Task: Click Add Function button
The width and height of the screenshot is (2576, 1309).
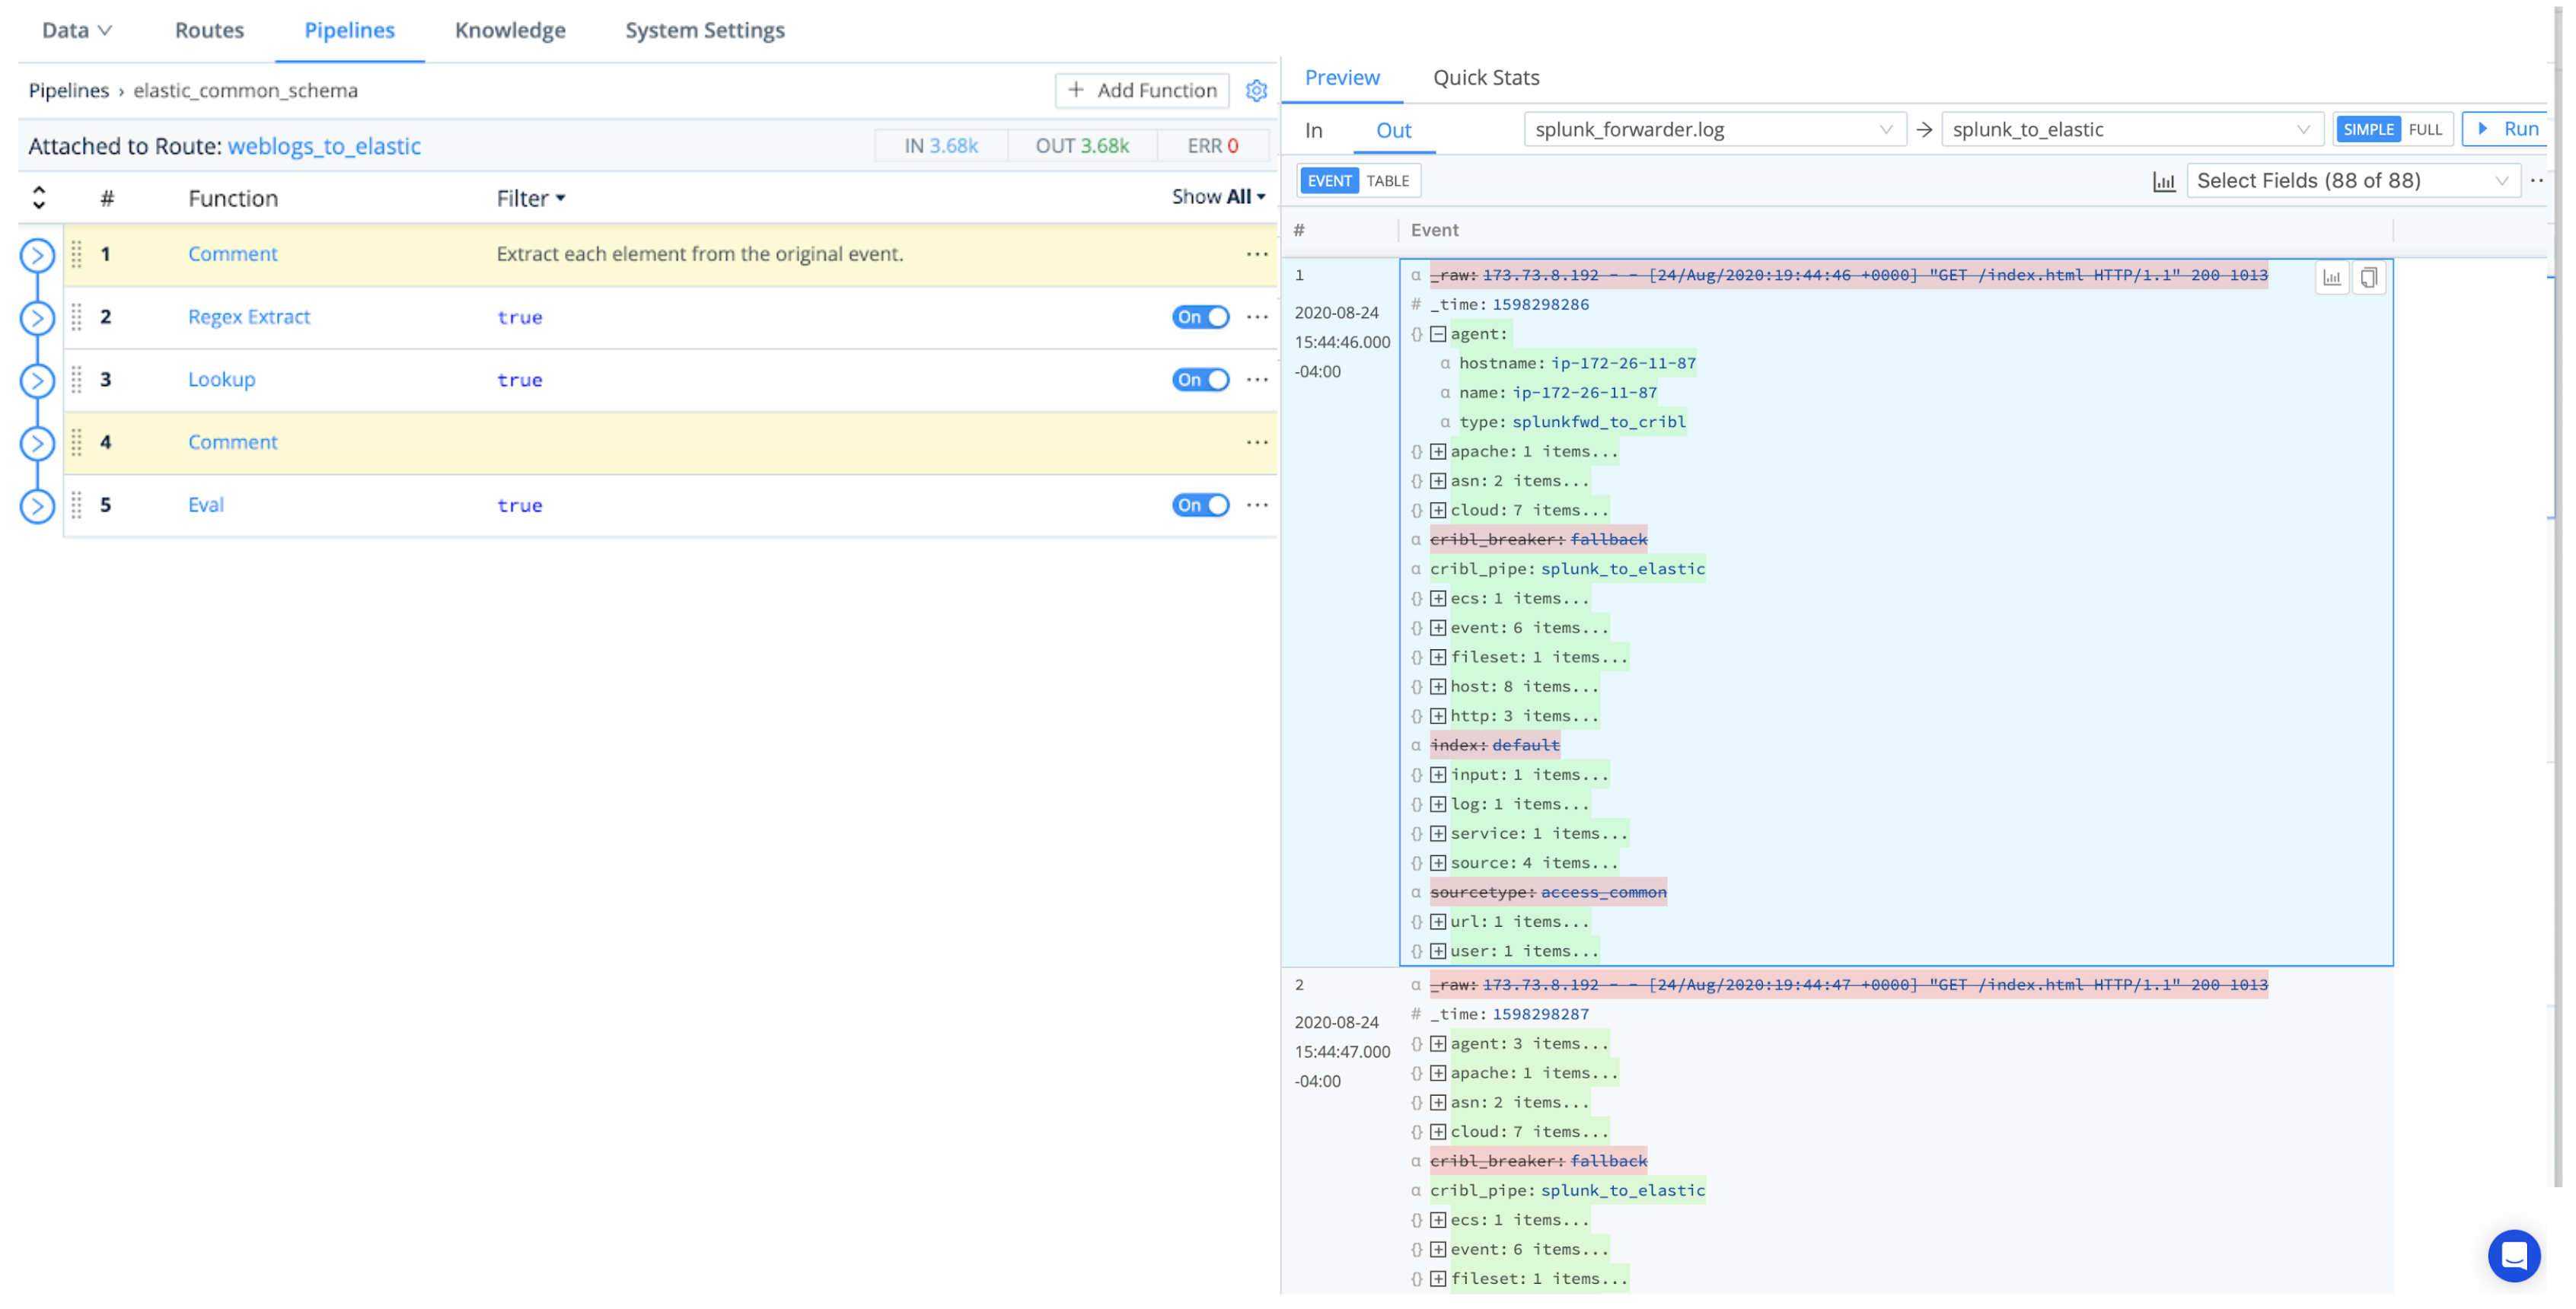Action: [x=1141, y=90]
